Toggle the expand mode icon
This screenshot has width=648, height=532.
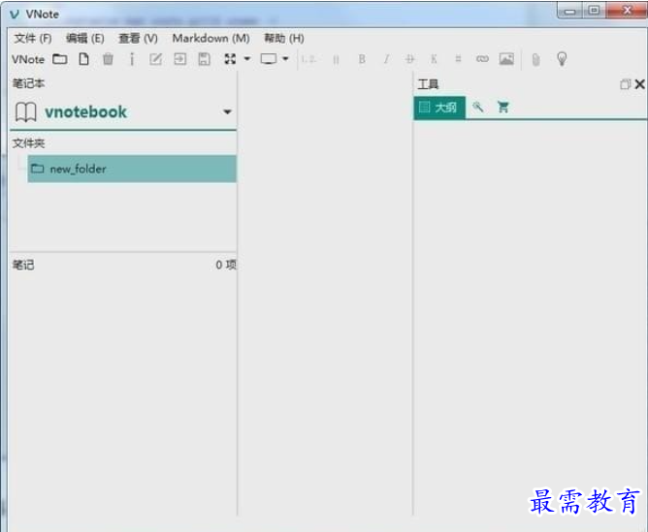(230, 59)
